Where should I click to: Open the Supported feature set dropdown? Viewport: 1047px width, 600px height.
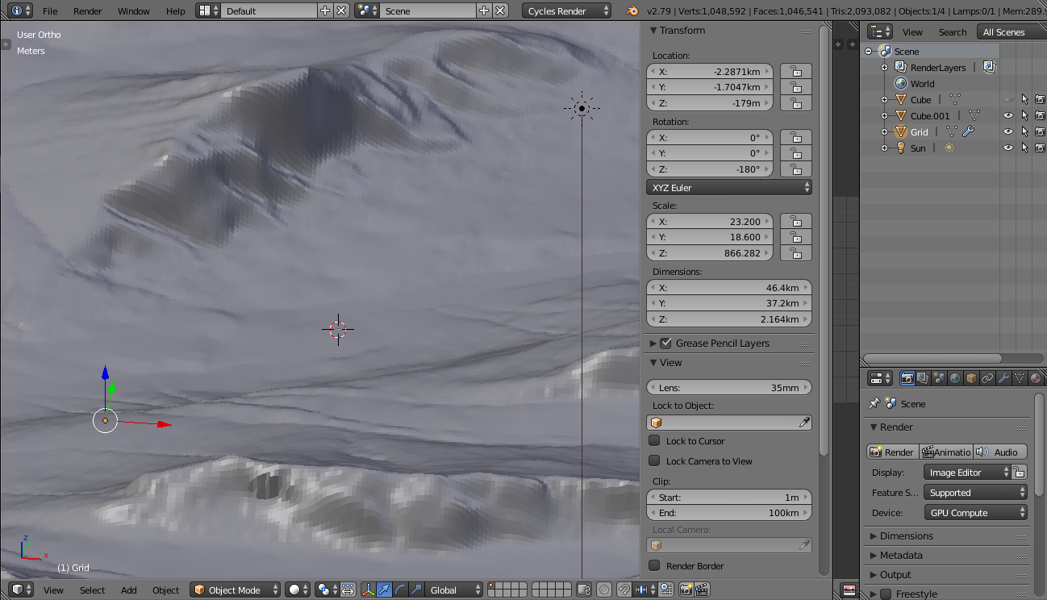click(975, 493)
